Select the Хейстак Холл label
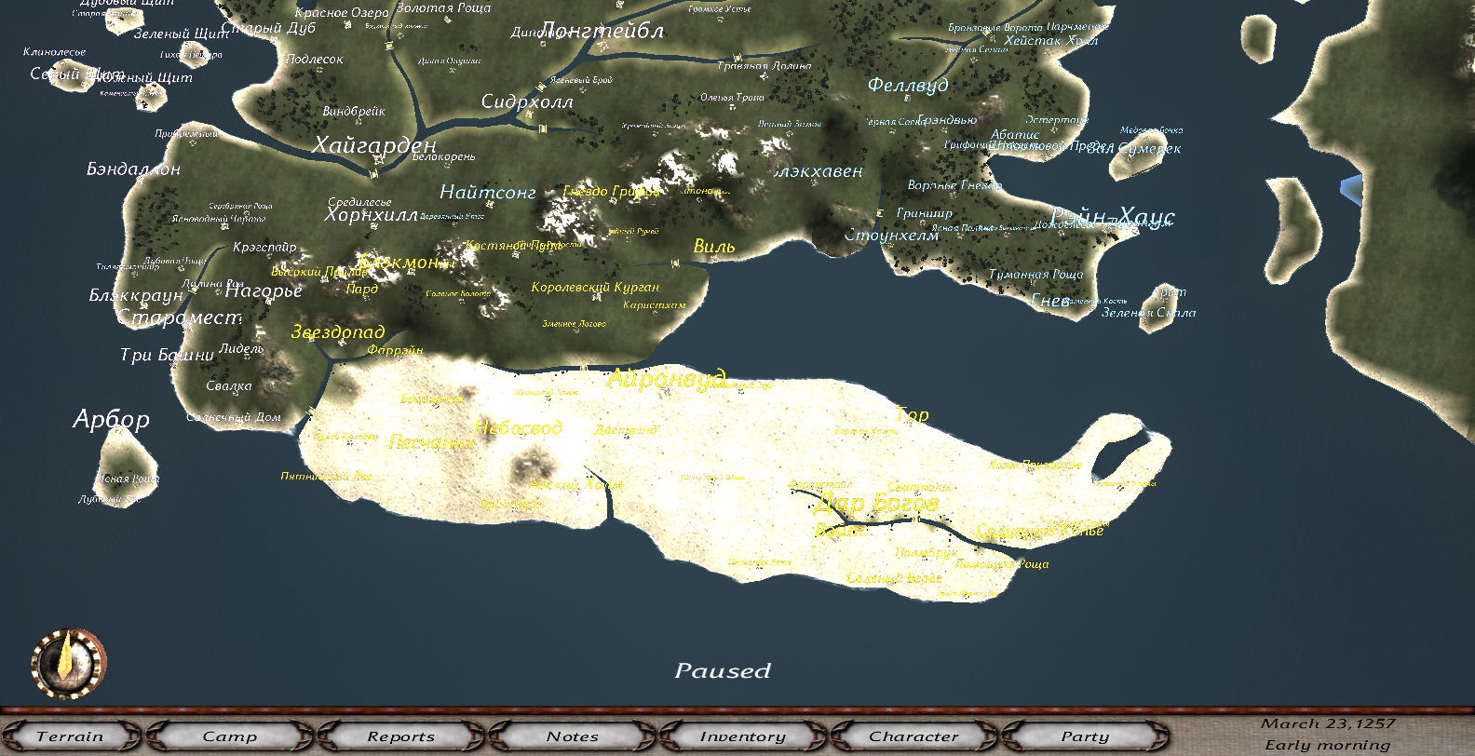 pos(1051,40)
